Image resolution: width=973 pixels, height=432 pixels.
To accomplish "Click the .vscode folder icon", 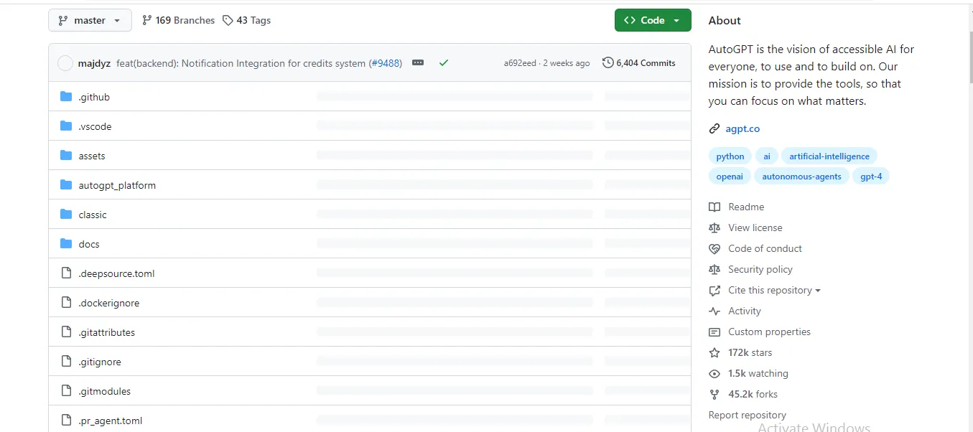I will tap(66, 126).
